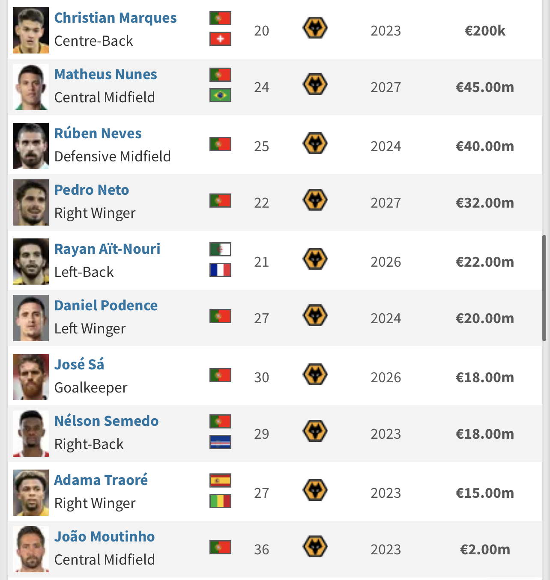
Task: Click the vertical scrollbar thumb on right edge
Action: tap(544, 288)
